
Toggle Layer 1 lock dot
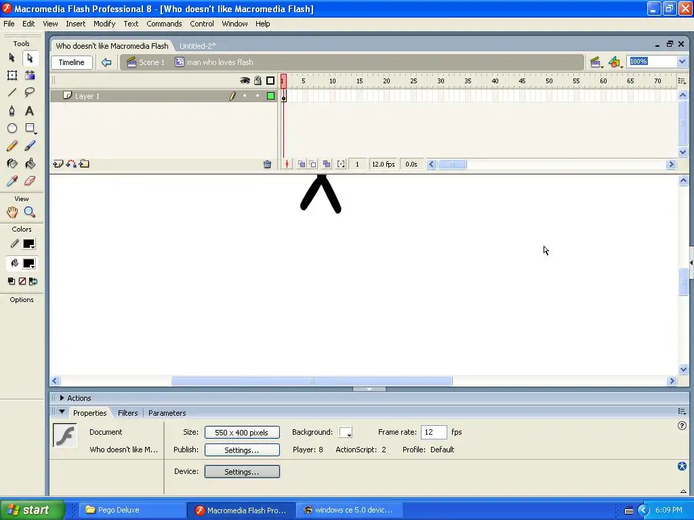tap(258, 96)
